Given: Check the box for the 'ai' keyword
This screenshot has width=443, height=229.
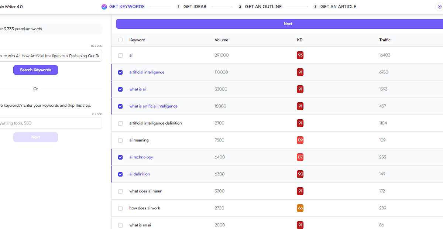Looking at the screenshot, I should pyautogui.click(x=120, y=55).
